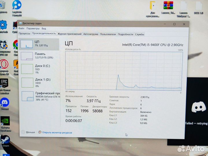Switch to the Автозагрузка tab
The width and height of the screenshot is (208, 156).
(91, 34)
